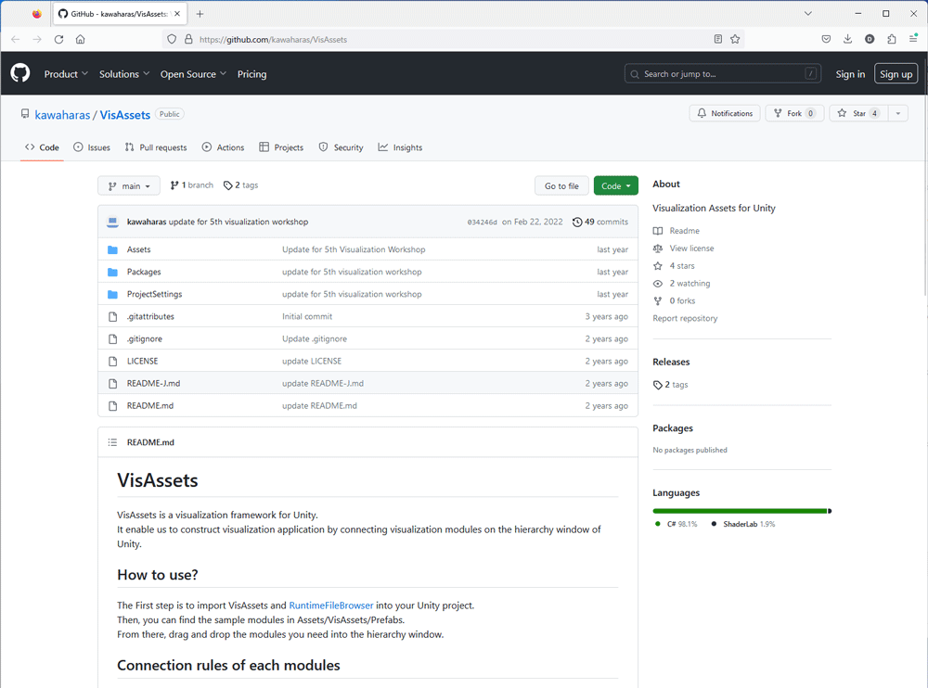Expand the Open Source menu
Image resolution: width=928 pixels, height=688 pixels.
pyautogui.click(x=194, y=74)
